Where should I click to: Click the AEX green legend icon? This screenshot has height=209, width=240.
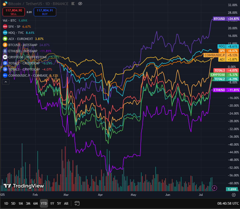[x=5, y=39]
